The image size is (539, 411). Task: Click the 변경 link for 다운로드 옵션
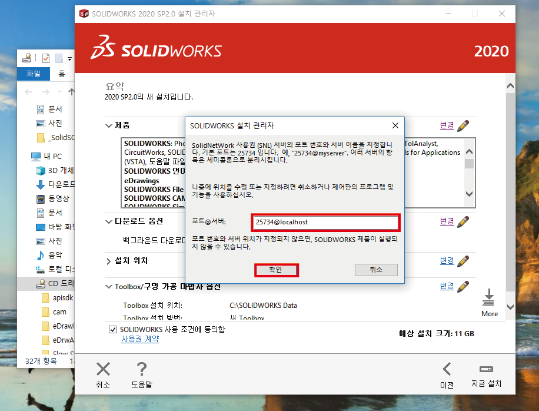(447, 221)
